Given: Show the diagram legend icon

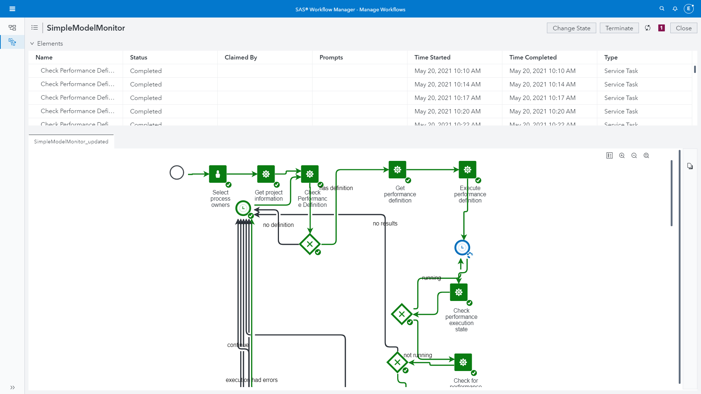Looking at the screenshot, I should tap(609, 156).
